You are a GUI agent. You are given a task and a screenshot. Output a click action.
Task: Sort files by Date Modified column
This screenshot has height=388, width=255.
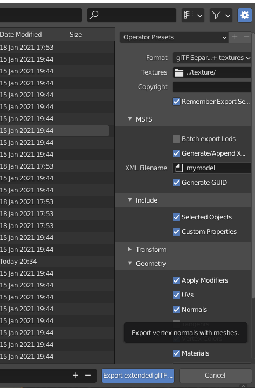tap(20, 35)
